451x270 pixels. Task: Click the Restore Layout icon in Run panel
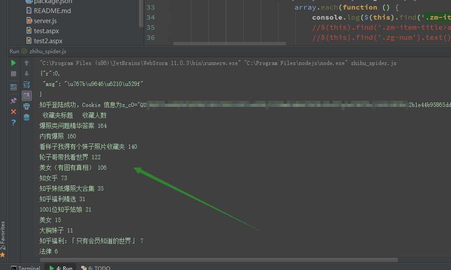pyautogui.click(x=13, y=87)
